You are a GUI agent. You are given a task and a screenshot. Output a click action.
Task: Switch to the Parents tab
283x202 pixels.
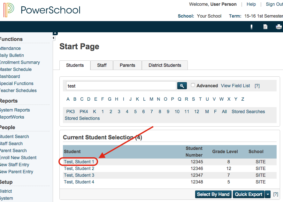[127, 65]
